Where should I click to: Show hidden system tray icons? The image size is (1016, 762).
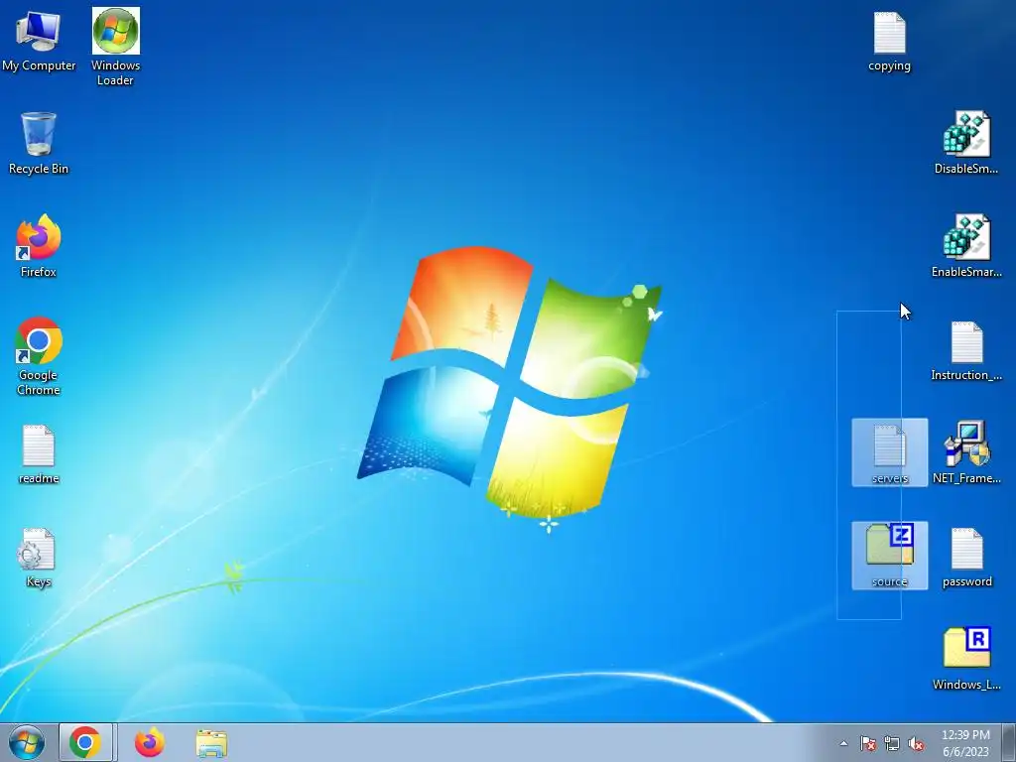click(843, 743)
